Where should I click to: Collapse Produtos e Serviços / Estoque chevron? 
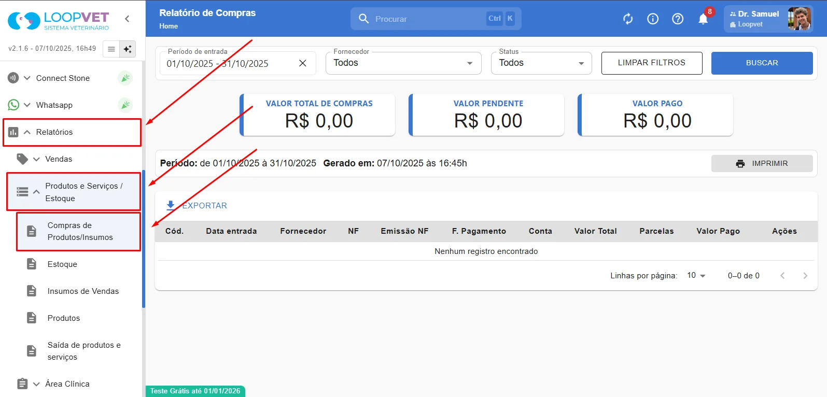click(36, 192)
